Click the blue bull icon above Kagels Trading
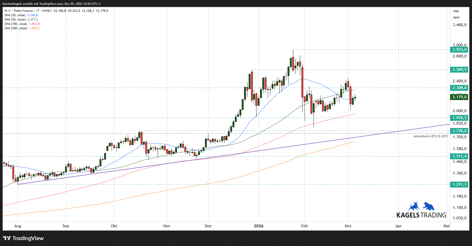Viewport: 472px width, 246px height. 414,206
